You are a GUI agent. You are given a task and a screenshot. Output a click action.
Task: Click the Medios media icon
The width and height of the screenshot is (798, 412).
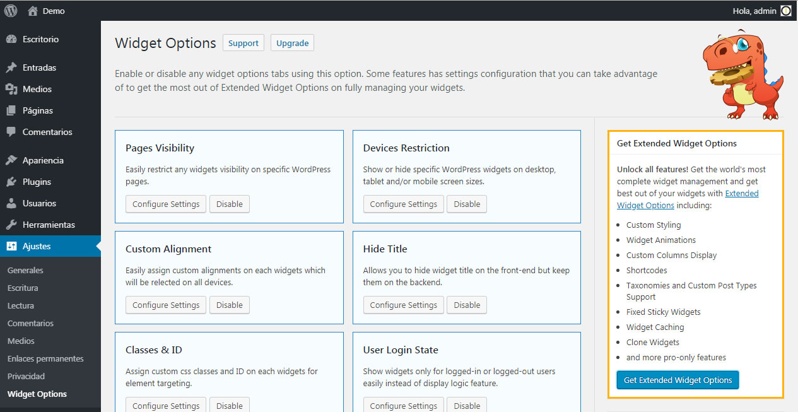[11, 89]
